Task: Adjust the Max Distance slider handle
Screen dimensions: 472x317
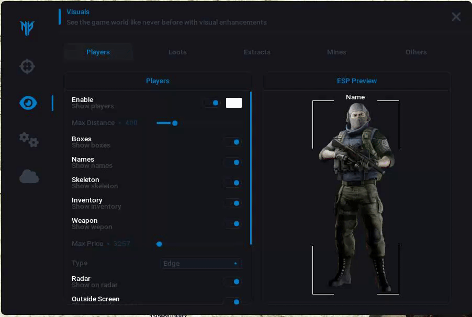Action: pos(175,123)
